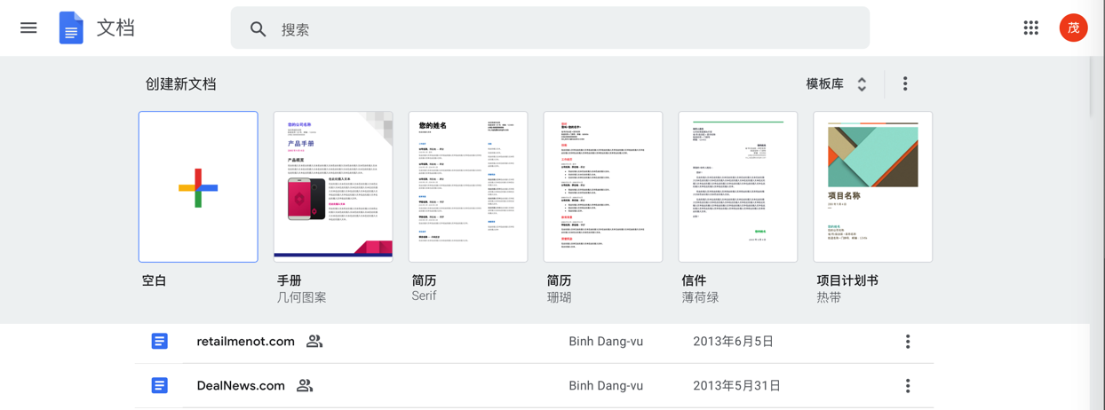This screenshot has width=1105, height=410.
Task: Click the DealNews.com document icon
Action: tap(159, 385)
